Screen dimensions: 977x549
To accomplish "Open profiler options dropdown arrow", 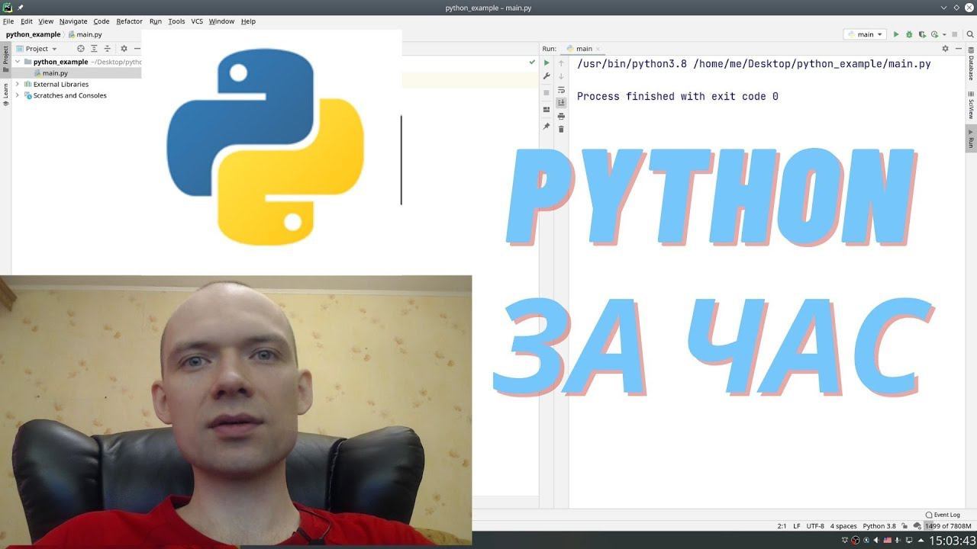I will (943, 34).
